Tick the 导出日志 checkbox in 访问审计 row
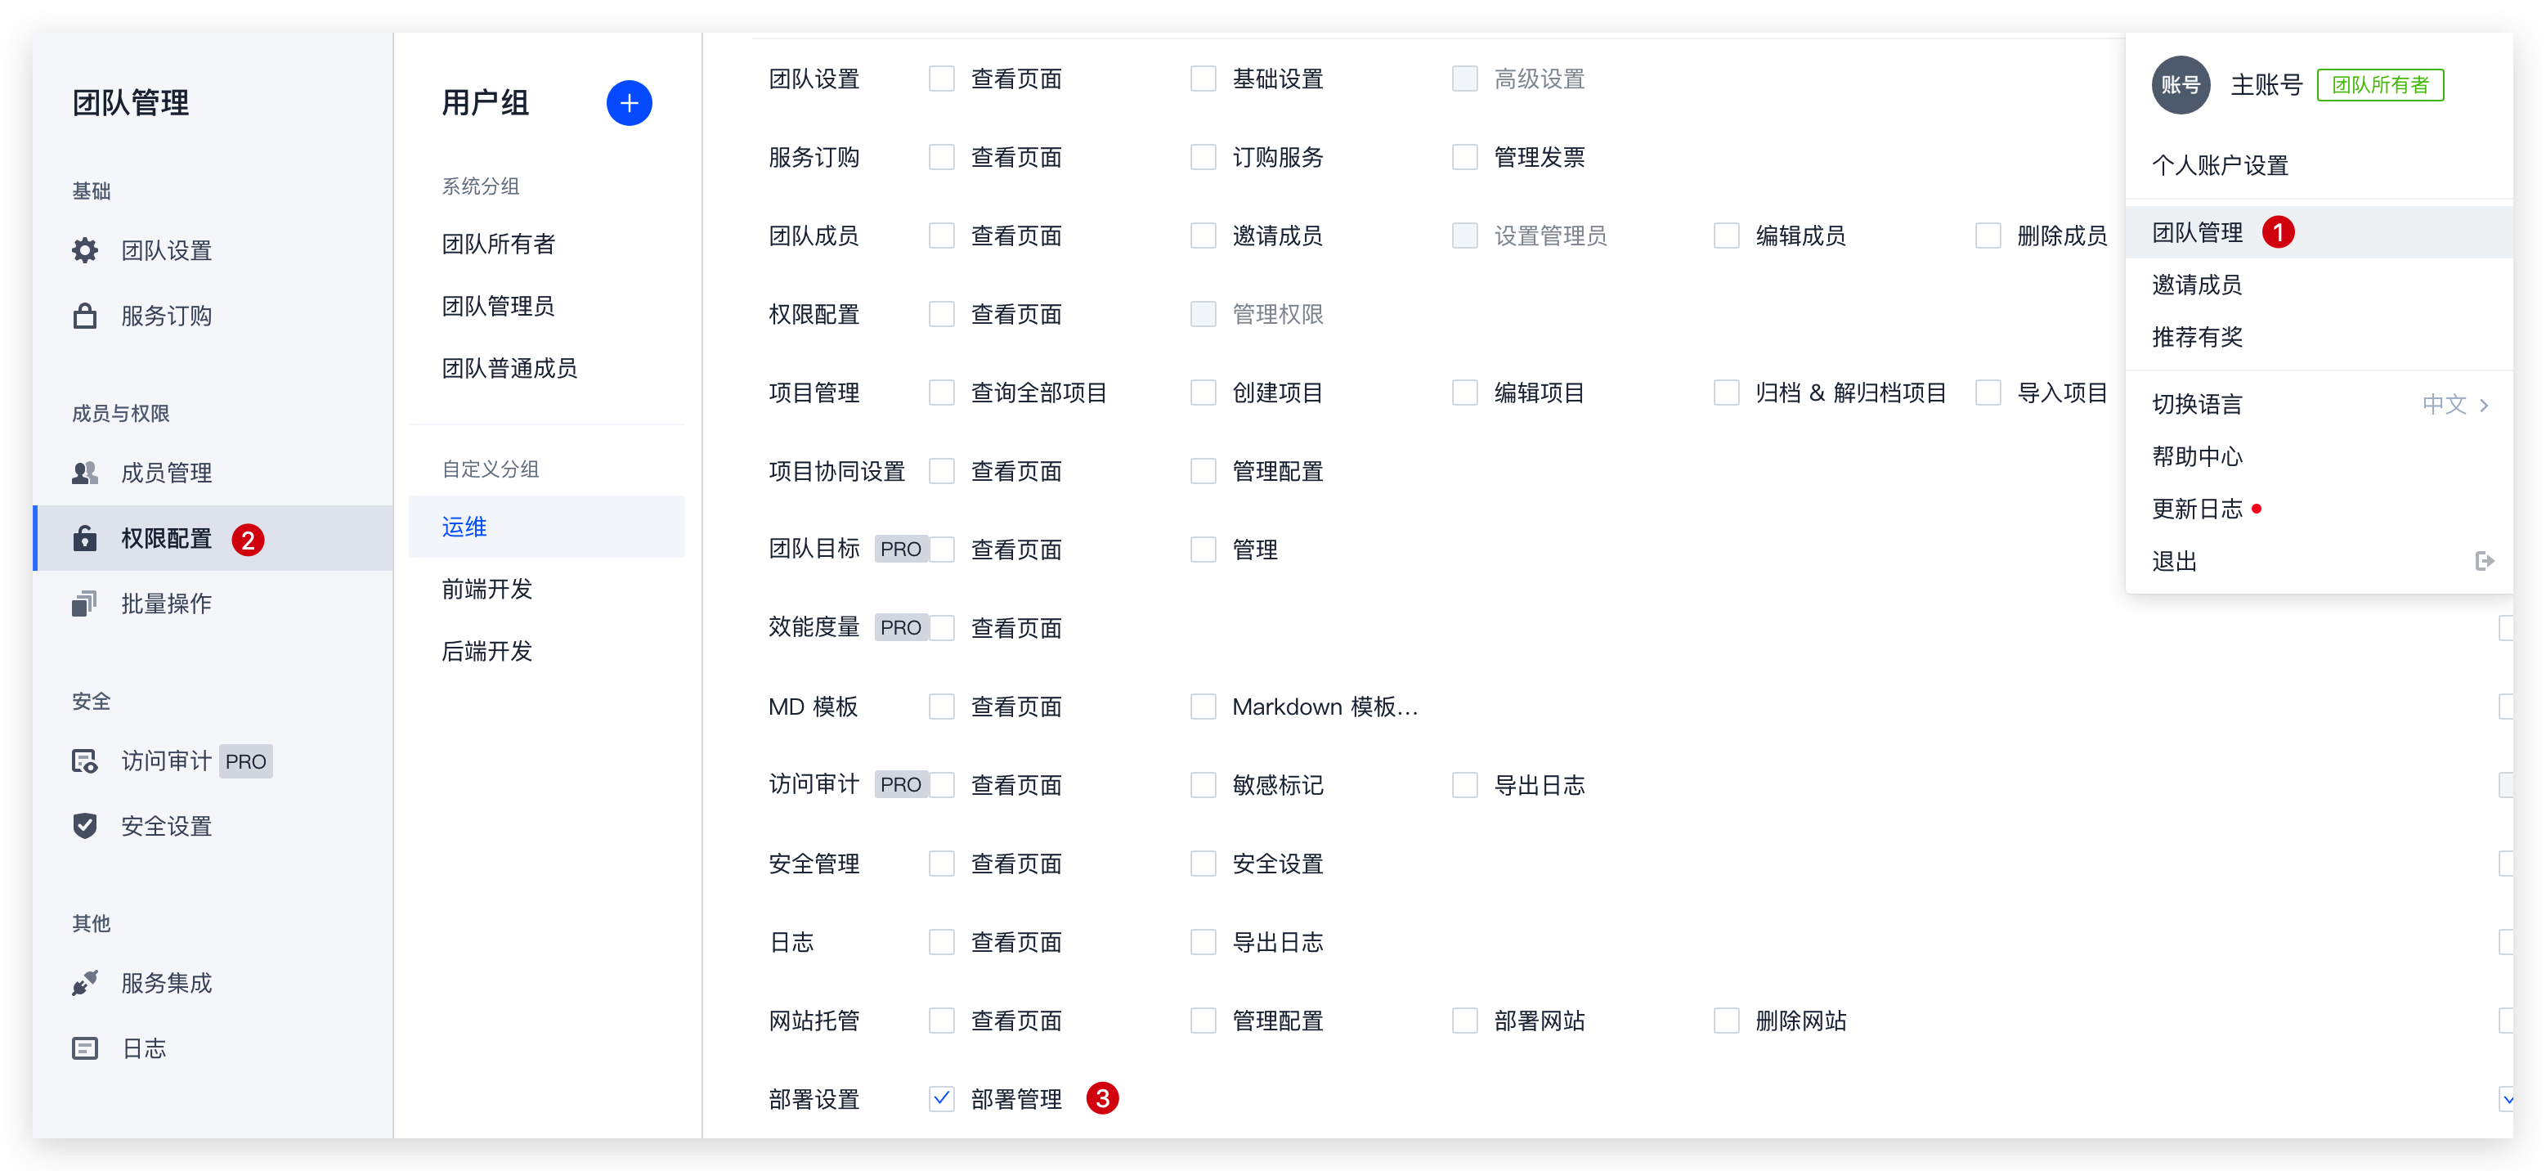Image resolution: width=2546 pixels, height=1171 pixels. [x=1464, y=785]
